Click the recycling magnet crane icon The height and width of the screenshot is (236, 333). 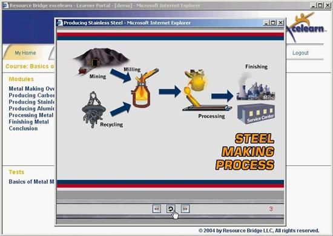[93, 110]
